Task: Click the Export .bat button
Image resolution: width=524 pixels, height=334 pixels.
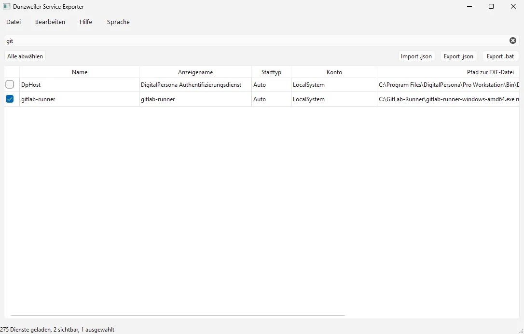Action: (x=500, y=56)
